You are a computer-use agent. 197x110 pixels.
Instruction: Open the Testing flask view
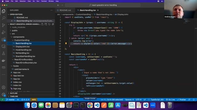point(3,53)
